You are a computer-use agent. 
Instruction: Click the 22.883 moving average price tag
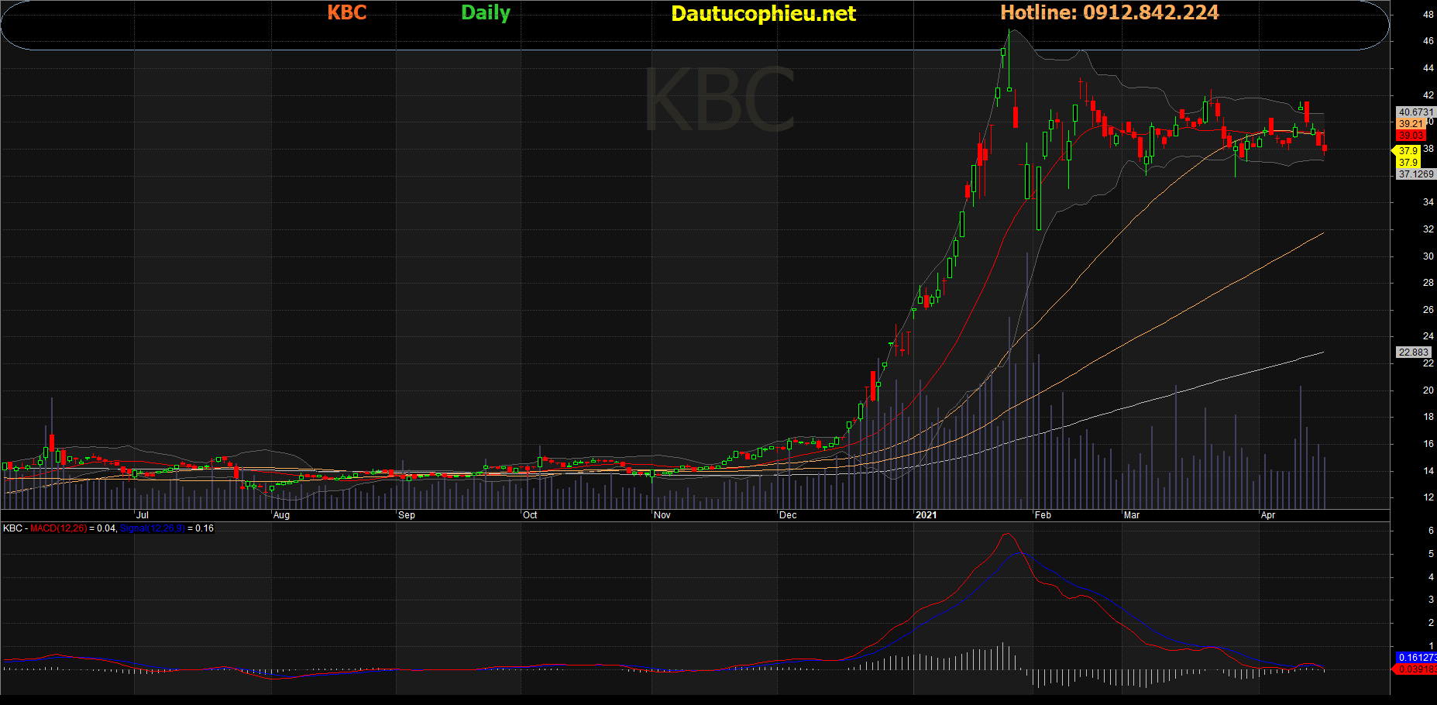point(1413,352)
